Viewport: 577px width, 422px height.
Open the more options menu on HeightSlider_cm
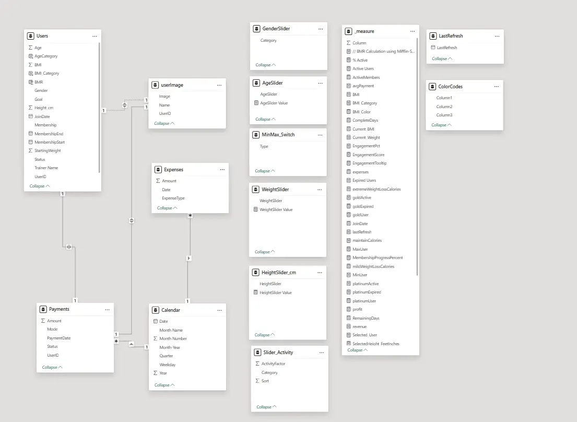pos(320,272)
